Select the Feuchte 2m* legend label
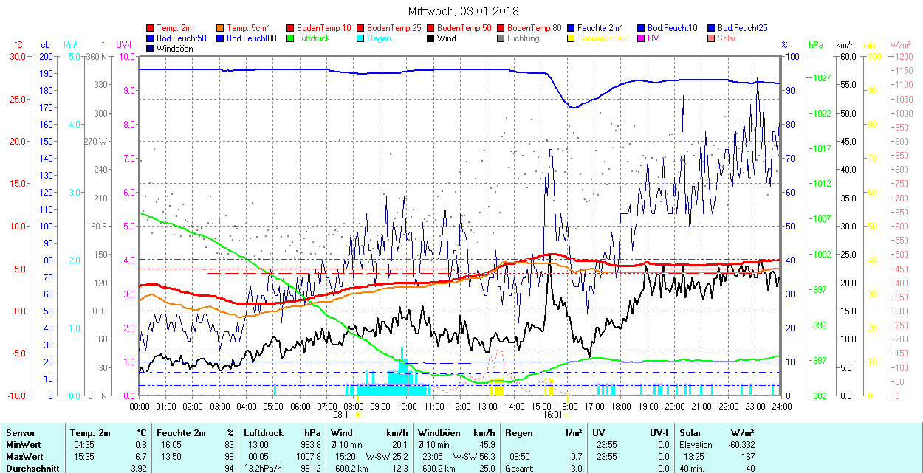 click(x=600, y=28)
